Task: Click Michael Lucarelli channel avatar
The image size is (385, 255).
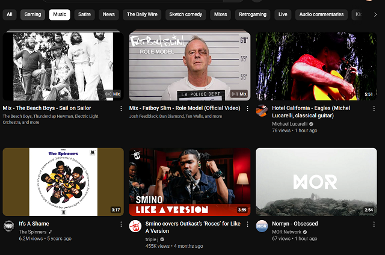Action: (x=262, y=111)
